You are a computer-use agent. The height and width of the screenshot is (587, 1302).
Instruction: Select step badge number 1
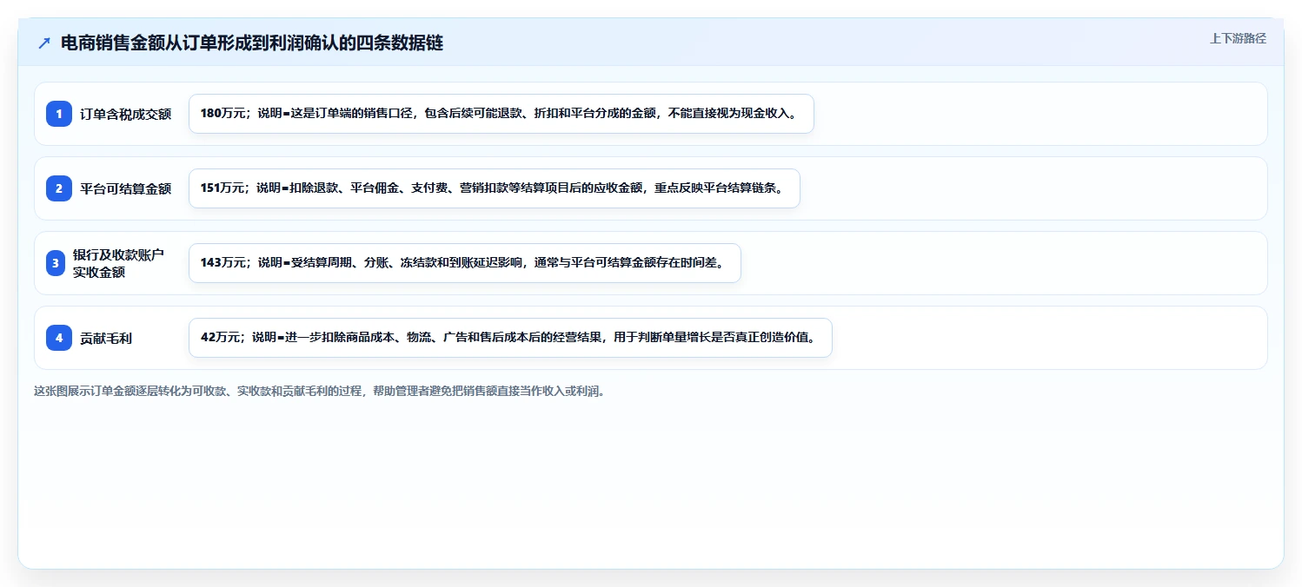(x=59, y=114)
